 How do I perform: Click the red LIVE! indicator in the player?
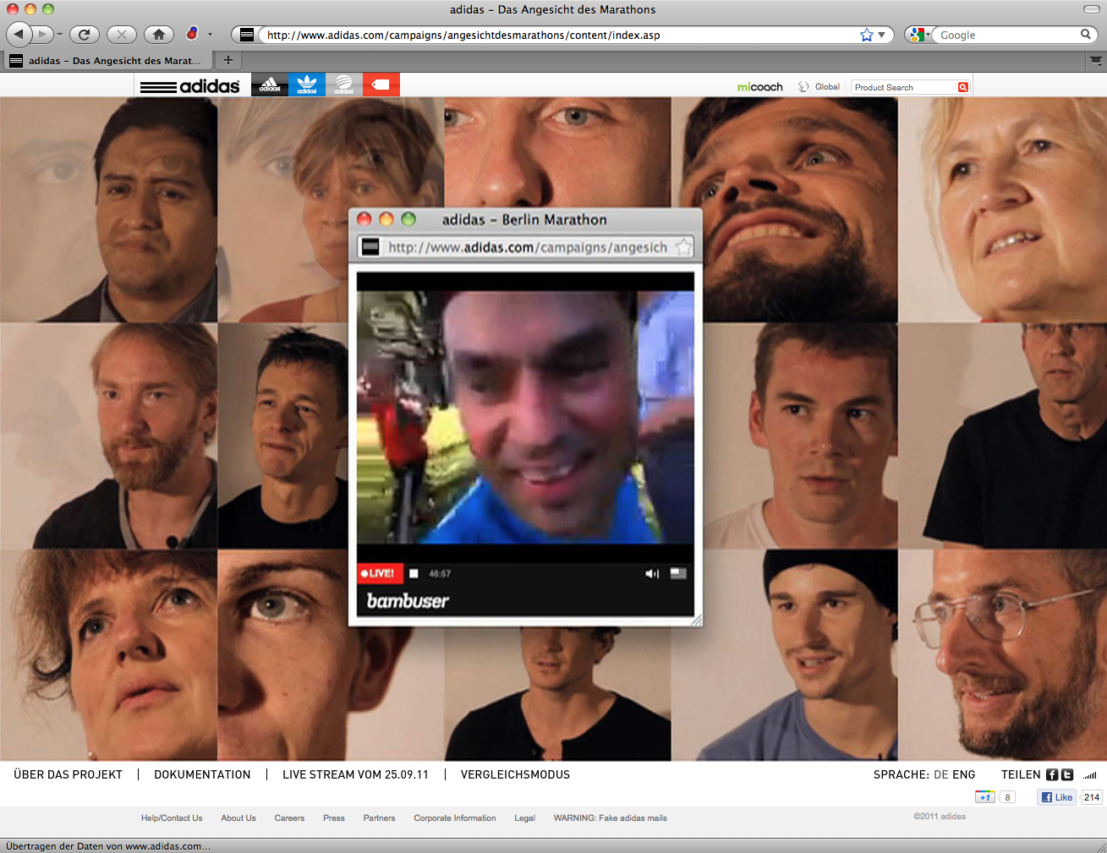point(380,573)
